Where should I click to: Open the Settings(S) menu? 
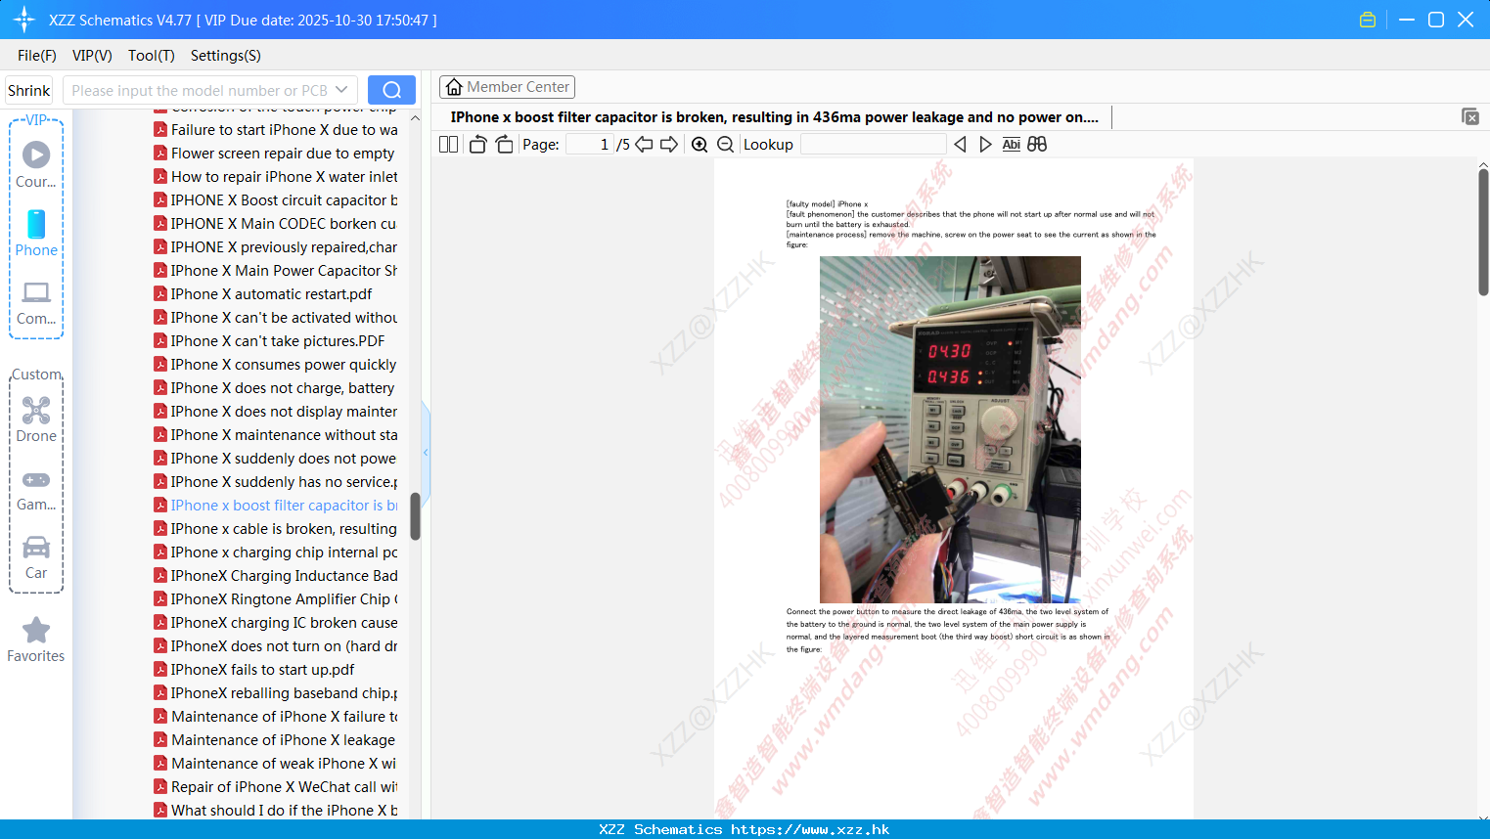[226, 56]
